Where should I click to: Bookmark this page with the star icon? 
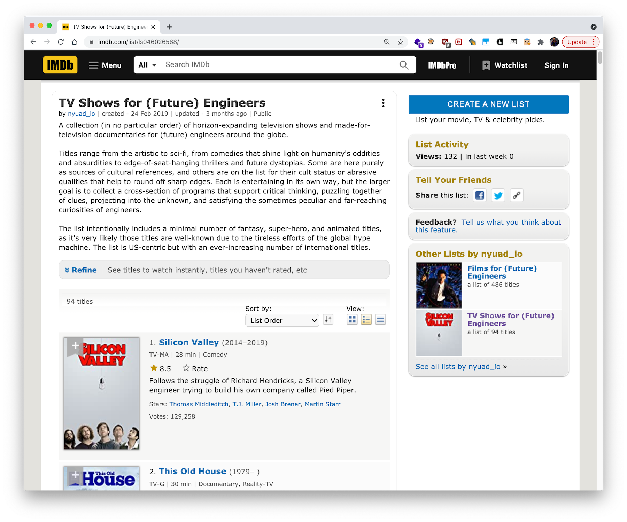[400, 42]
